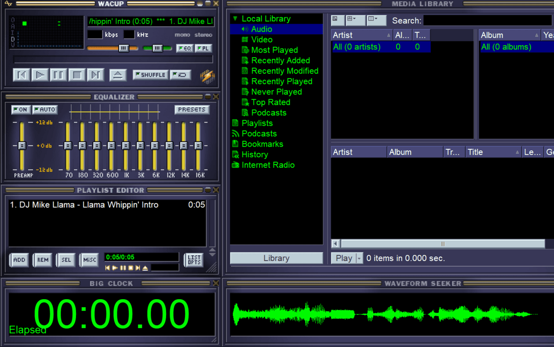Open equalizer PRESETS menu
554x347 pixels.
coord(192,110)
